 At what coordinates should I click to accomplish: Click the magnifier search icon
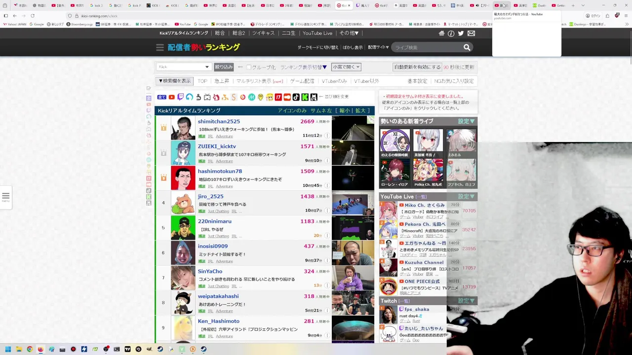pyautogui.click(x=467, y=47)
